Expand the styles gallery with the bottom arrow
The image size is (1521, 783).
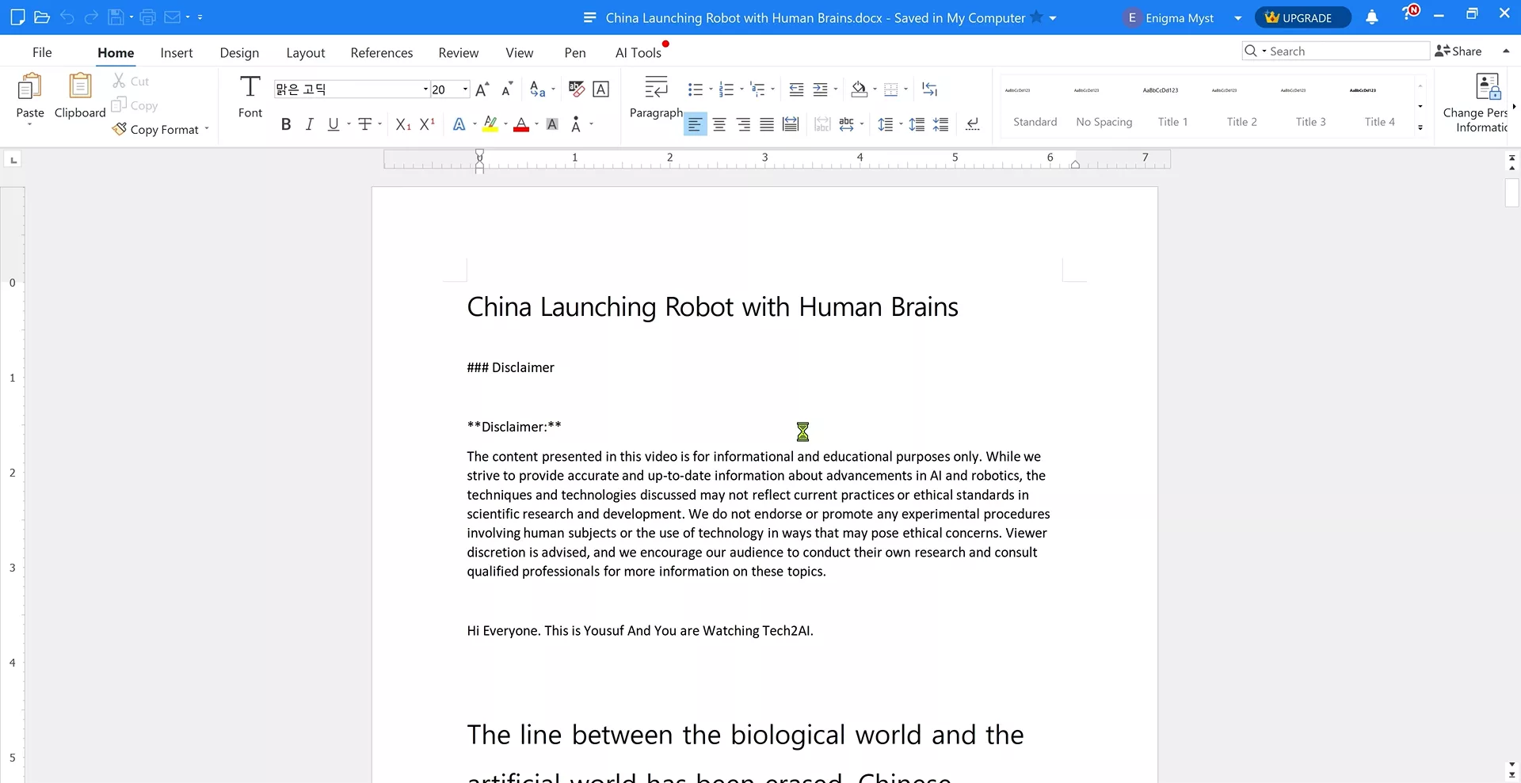click(1420, 127)
